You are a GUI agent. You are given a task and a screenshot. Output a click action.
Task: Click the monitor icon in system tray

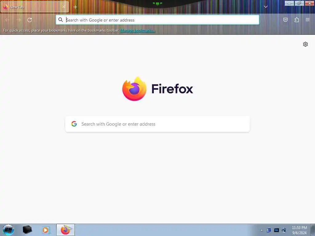tap(277, 230)
